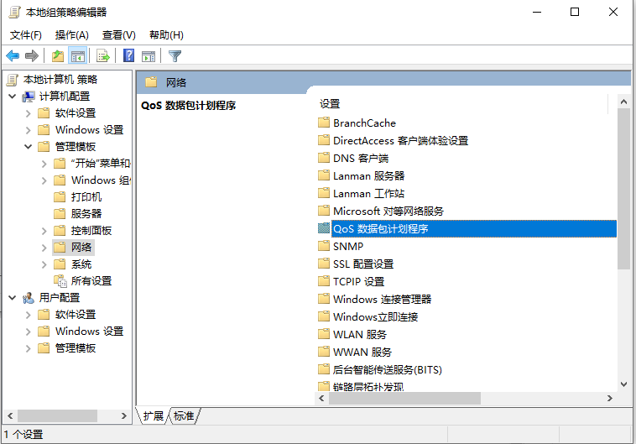The width and height of the screenshot is (636, 444).
Task: Click the Forward arrow in toolbar
Action: click(32, 56)
